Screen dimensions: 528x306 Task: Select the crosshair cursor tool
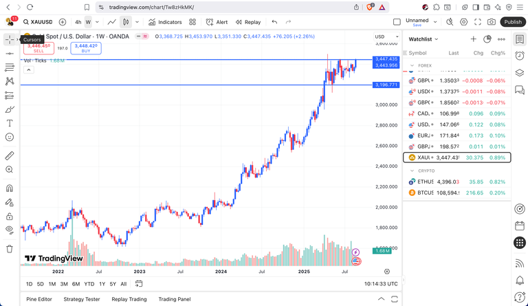(10, 40)
